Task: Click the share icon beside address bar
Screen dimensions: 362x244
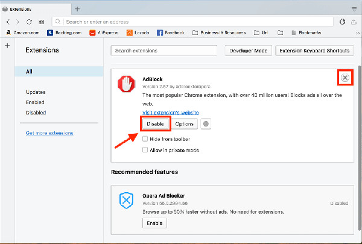Action: point(354,22)
